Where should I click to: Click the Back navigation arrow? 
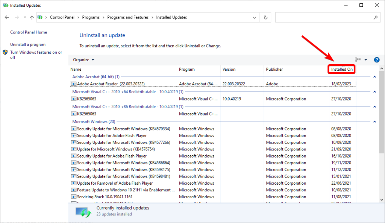point(7,18)
